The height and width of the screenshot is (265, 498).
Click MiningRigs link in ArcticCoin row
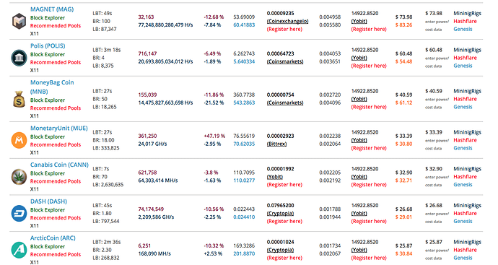coord(467,242)
